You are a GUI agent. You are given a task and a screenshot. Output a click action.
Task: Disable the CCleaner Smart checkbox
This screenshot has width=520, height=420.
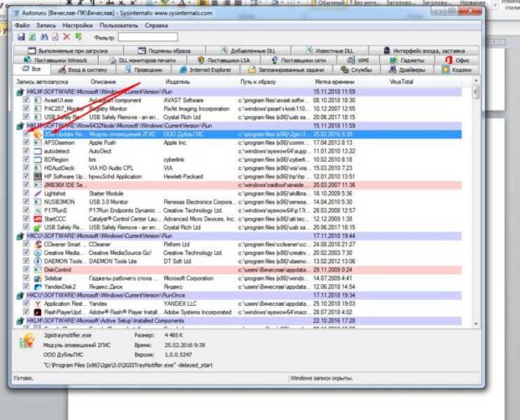pos(26,244)
